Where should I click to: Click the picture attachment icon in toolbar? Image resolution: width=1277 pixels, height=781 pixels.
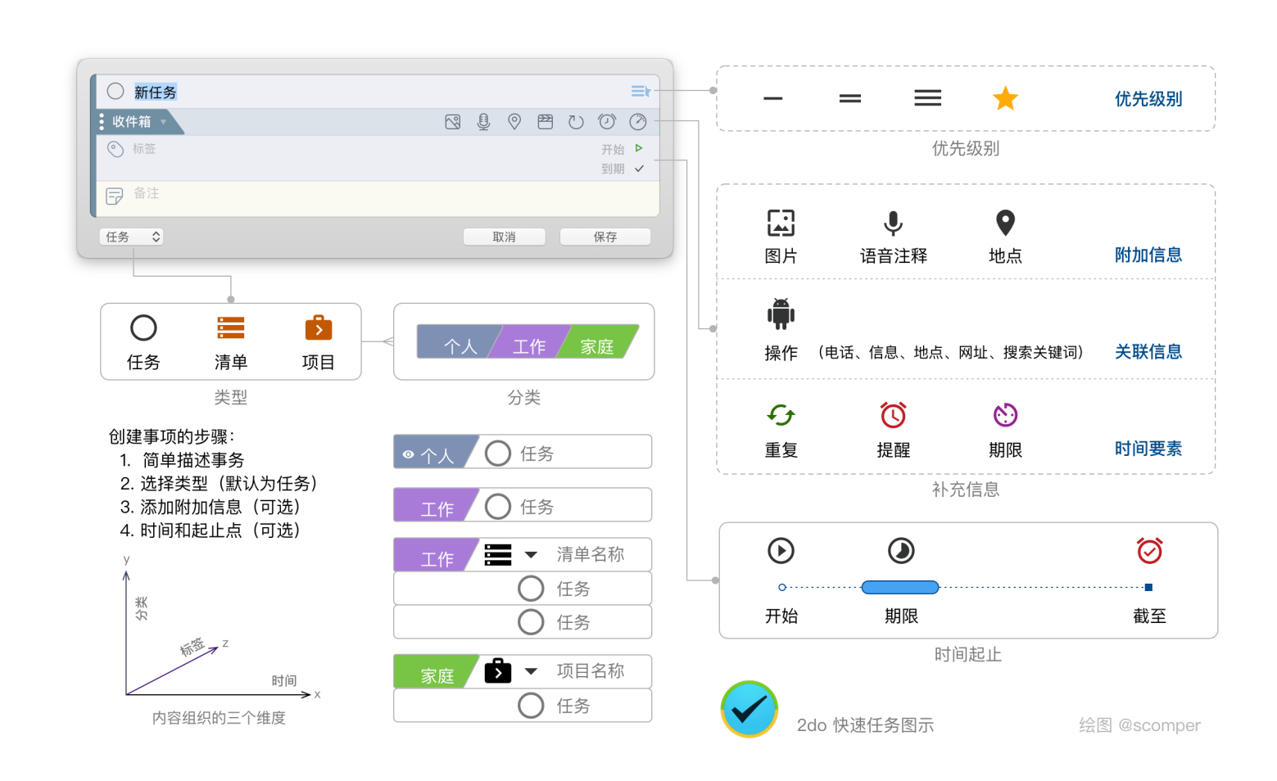click(453, 122)
